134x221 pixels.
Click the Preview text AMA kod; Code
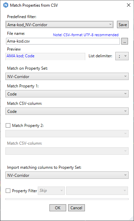pyautogui.click(x=20, y=56)
